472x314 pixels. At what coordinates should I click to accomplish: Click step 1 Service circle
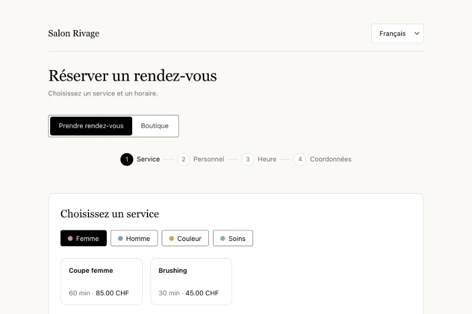pyautogui.click(x=127, y=159)
